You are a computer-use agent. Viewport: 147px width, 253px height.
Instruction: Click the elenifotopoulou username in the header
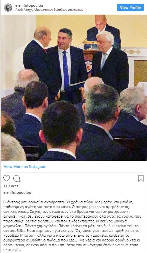tap(29, 5)
